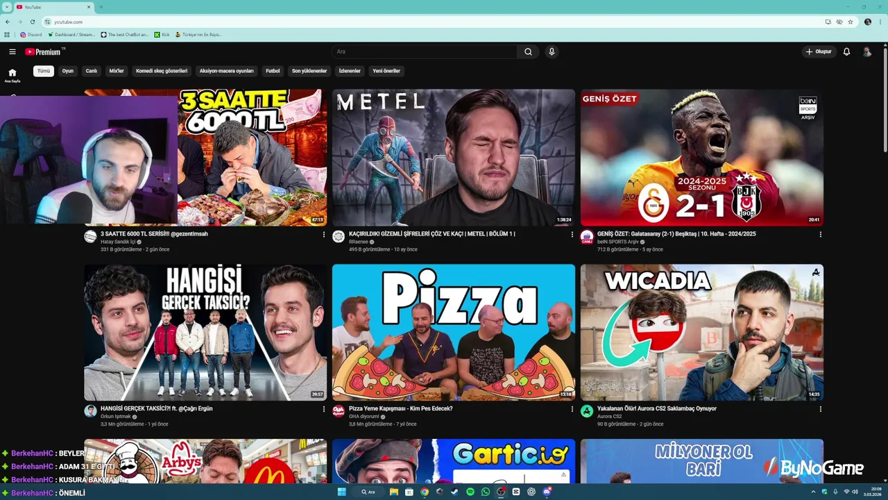Click the YouTube search input field
This screenshot has height=500, width=888.
(425, 51)
